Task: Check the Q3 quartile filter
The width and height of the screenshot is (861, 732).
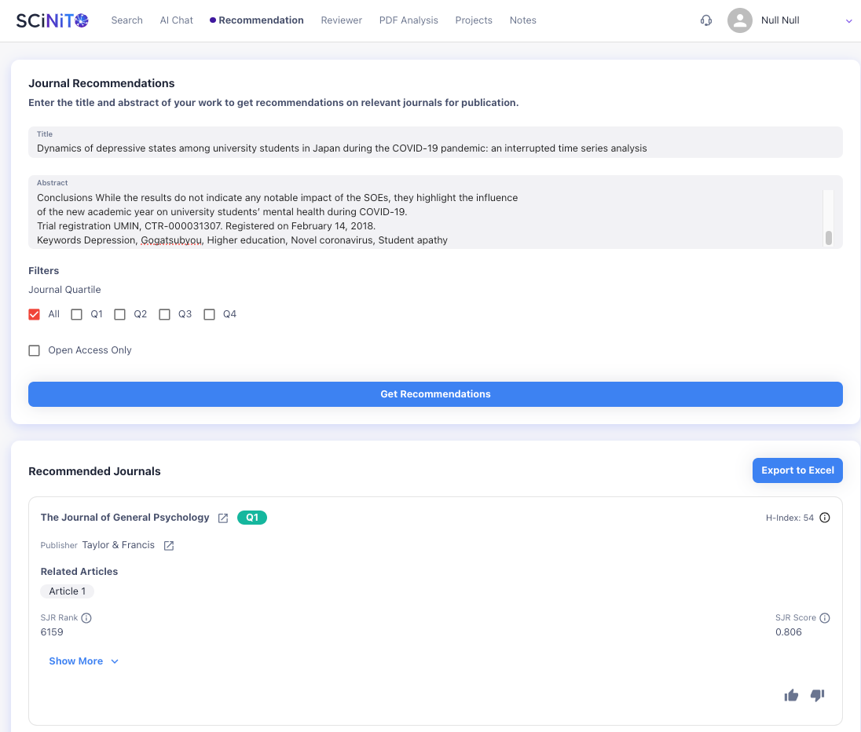Action: (165, 314)
